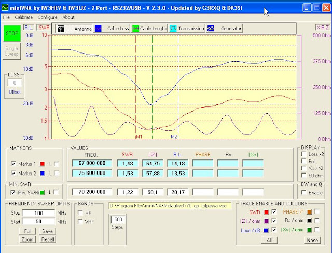This screenshot has height=253, width=332.
Task: Click the miniVNA title bar app icon
Action: [5, 8]
